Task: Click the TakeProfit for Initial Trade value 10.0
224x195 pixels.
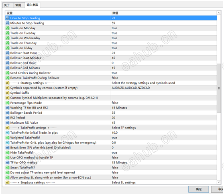Action: 164,133
